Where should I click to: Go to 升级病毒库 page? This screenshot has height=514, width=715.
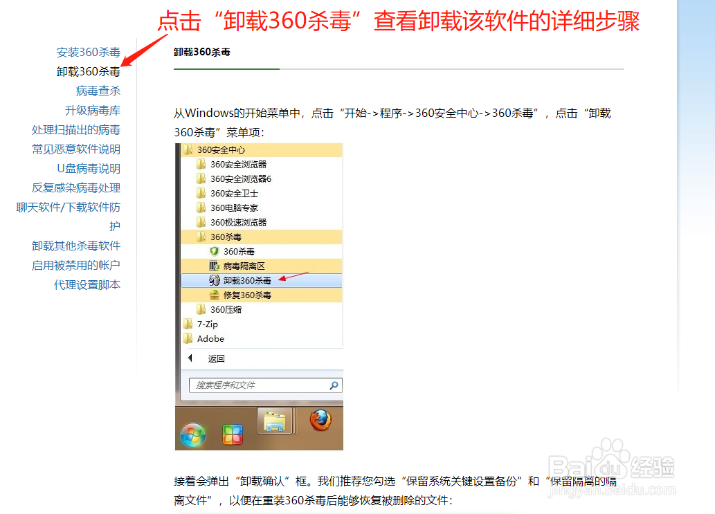[93, 110]
